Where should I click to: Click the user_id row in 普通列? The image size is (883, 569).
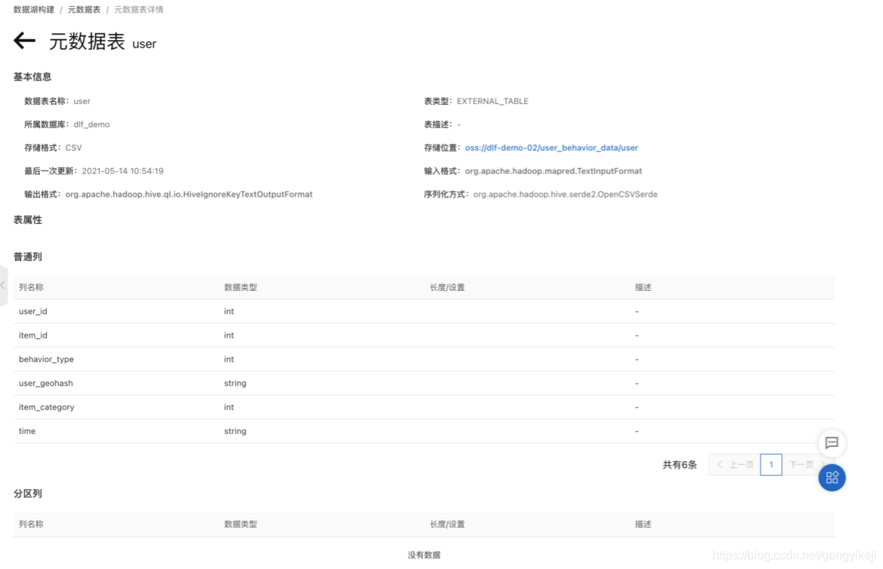32,311
